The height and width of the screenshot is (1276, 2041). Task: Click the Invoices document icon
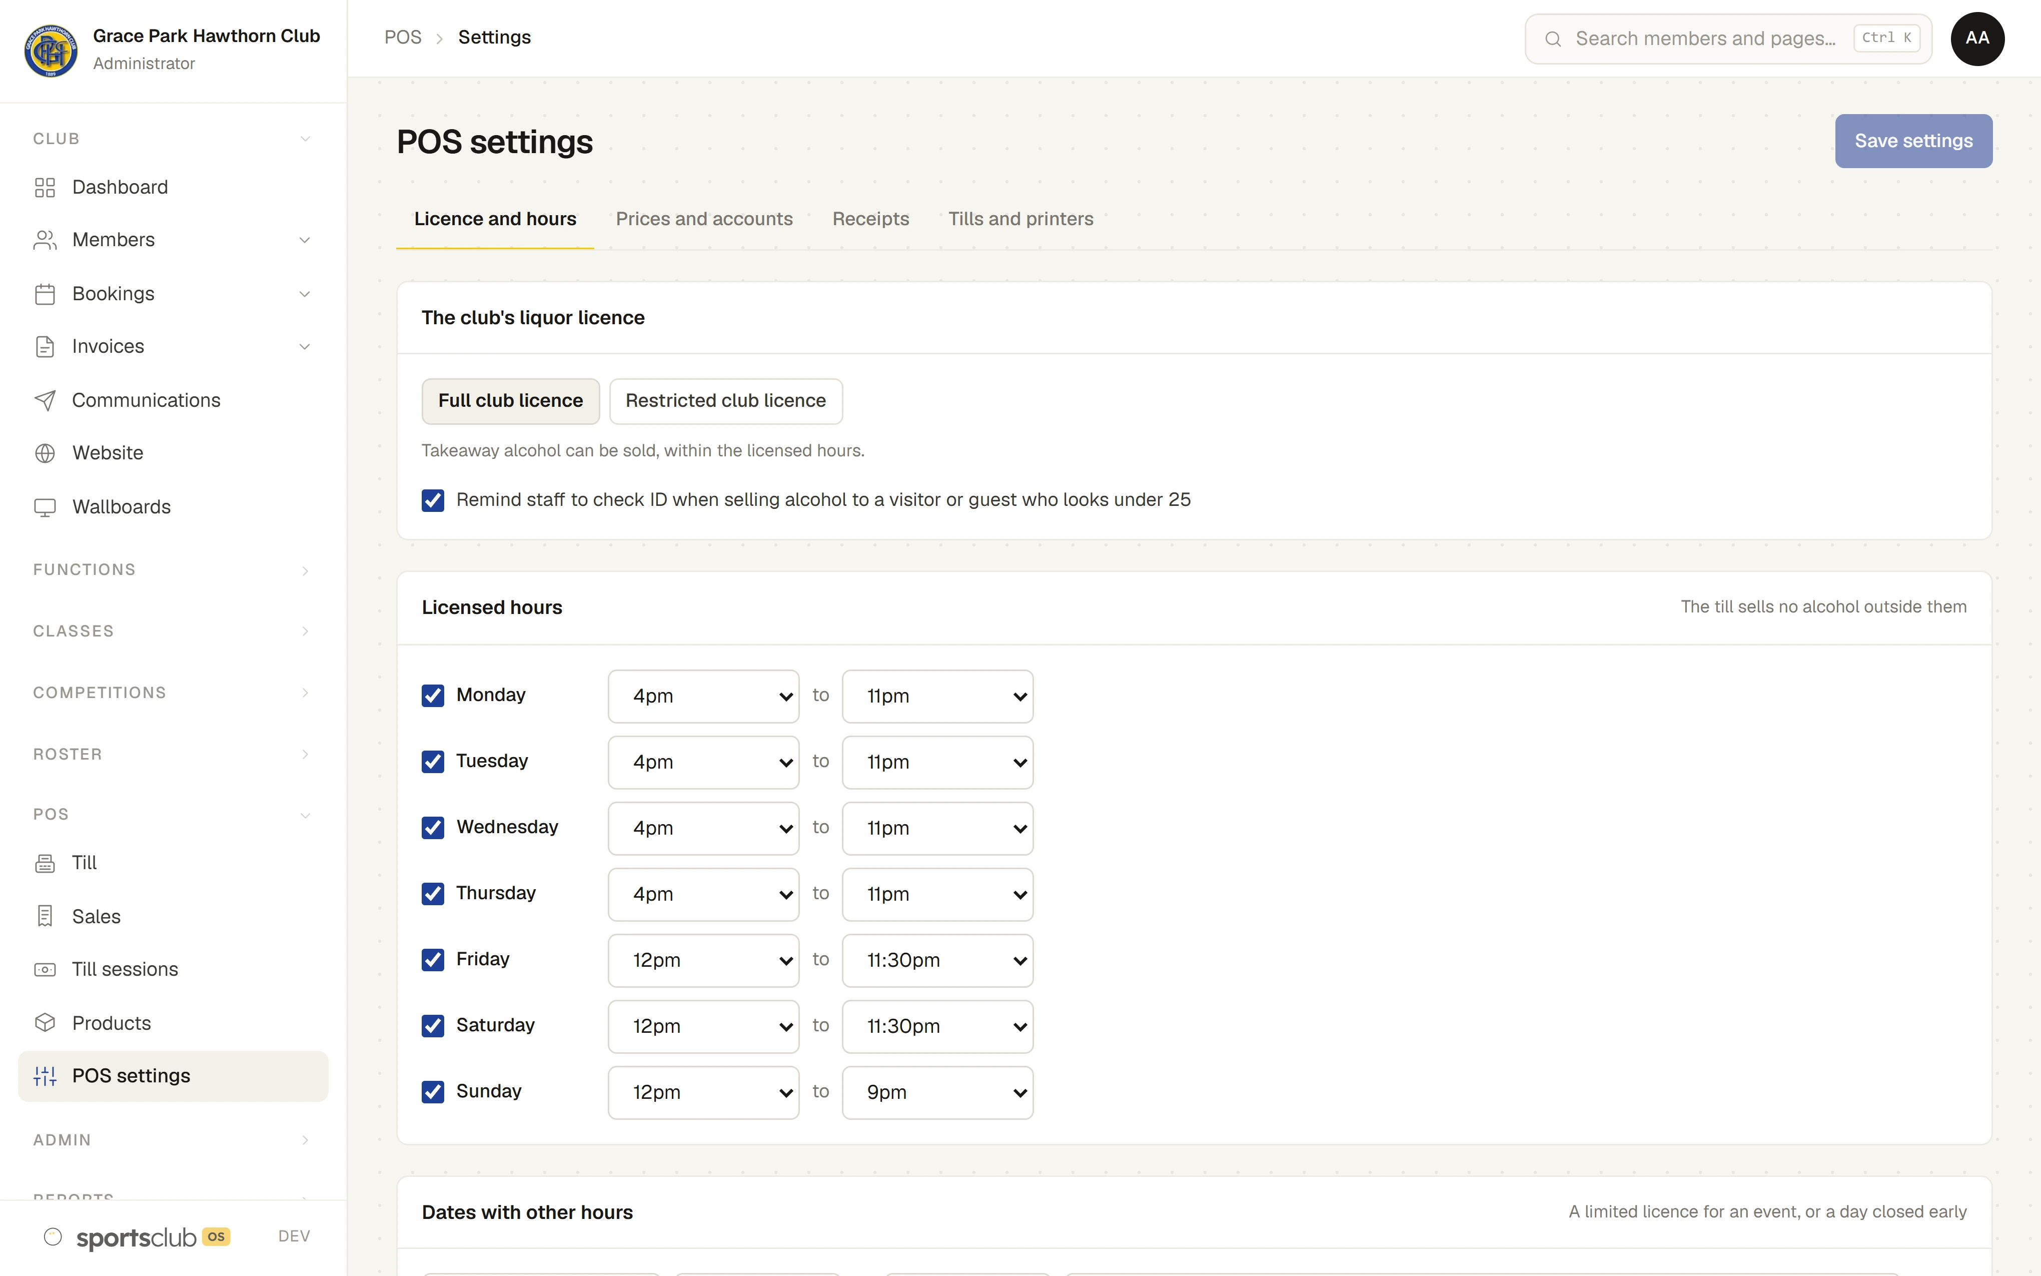45,347
